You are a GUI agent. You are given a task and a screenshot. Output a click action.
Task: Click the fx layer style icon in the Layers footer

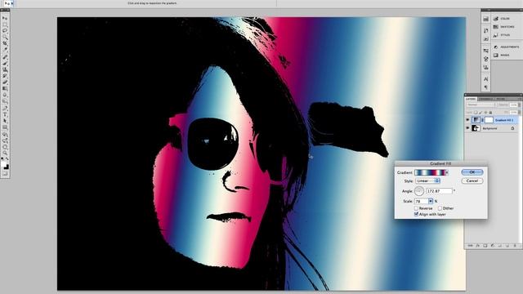click(477, 246)
